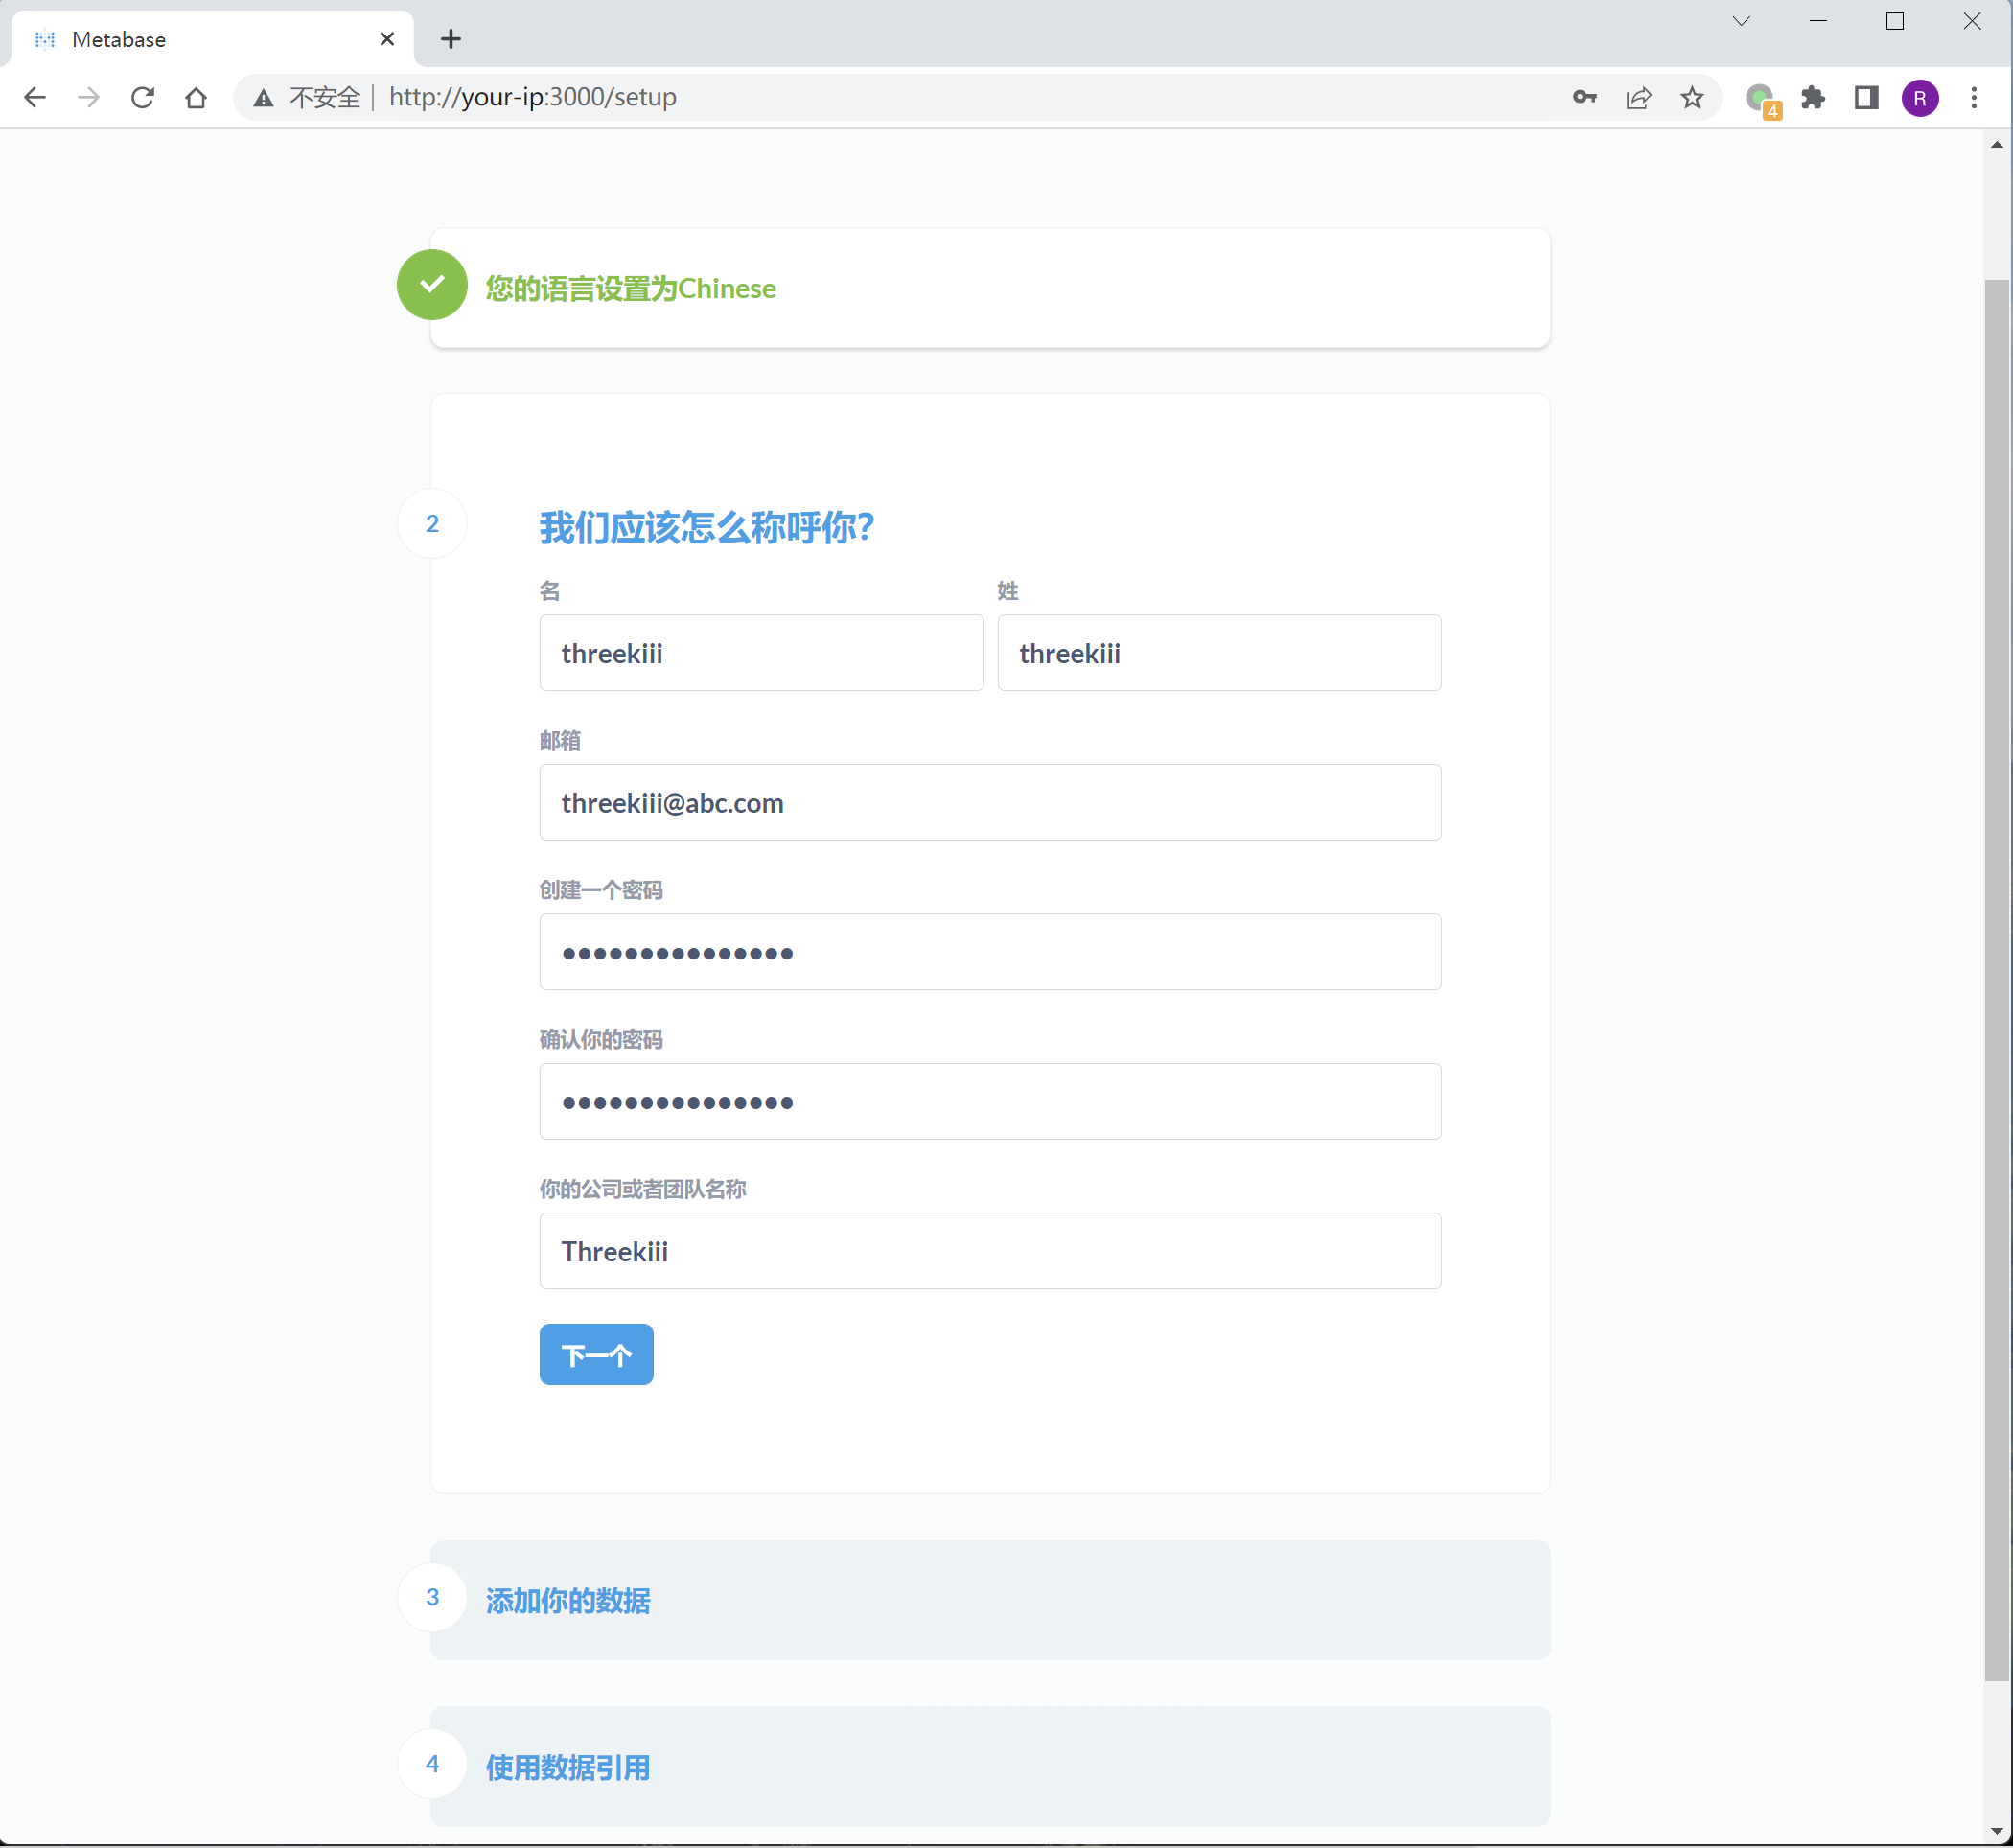The image size is (2013, 1848).
Task: Click the 邮箱 email input field
Action: click(x=990, y=802)
